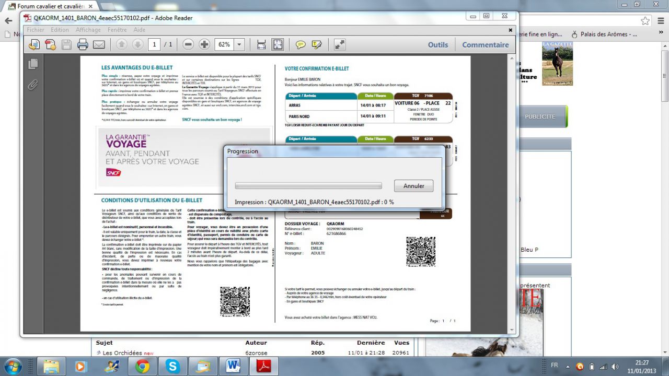Open the page thumbnails panel
Image resolution: width=669 pixels, height=376 pixels.
pyautogui.click(x=33, y=64)
